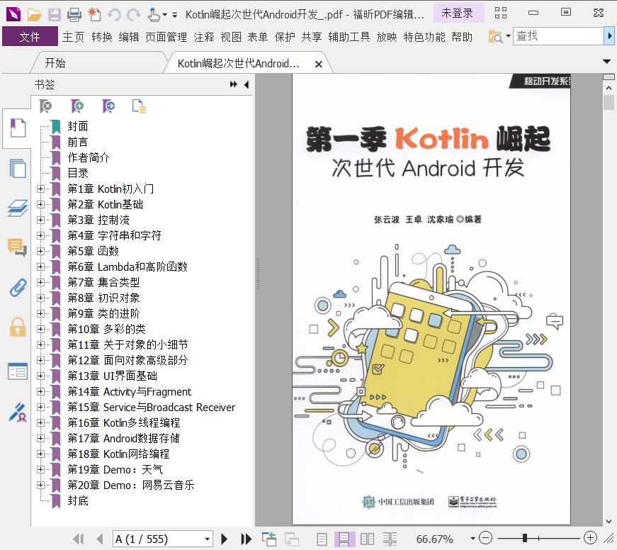Open the Security lock panel
This screenshot has width=617, height=550.
pyautogui.click(x=18, y=327)
